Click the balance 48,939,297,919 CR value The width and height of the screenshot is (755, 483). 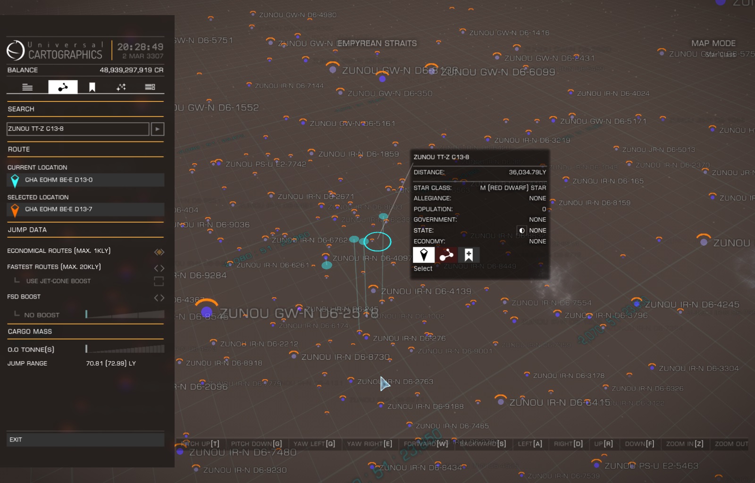click(x=132, y=70)
